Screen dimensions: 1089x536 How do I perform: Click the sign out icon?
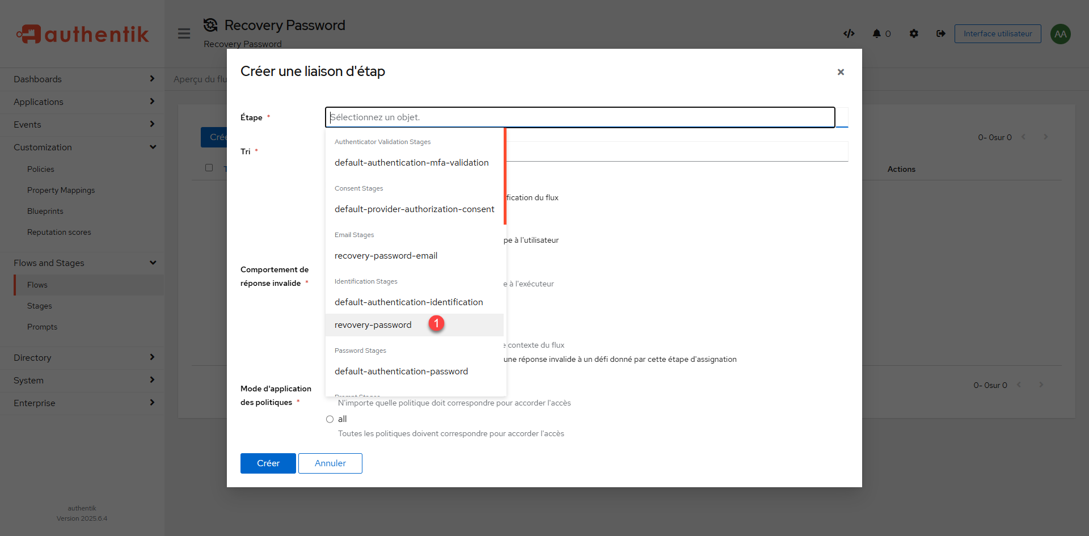(x=940, y=33)
